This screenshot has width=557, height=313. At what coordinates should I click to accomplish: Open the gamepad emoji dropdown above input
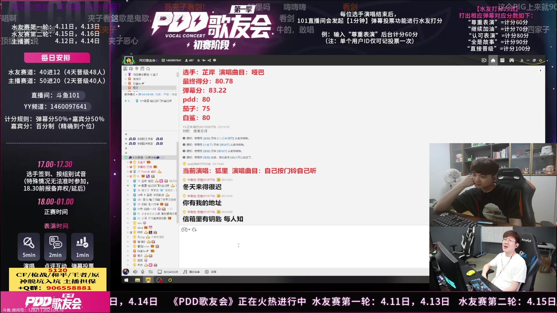tap(185, 230)
